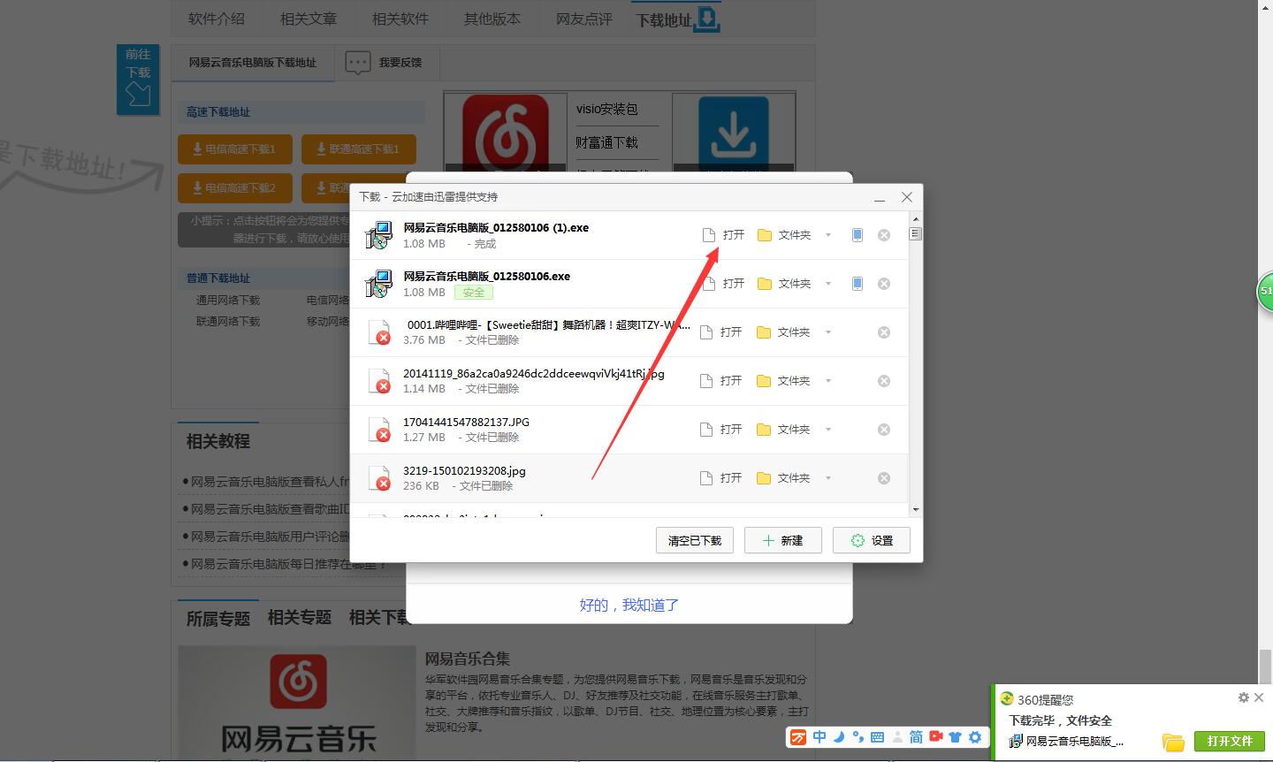Image resolution: width=1273 pixels, height=762 pixels.
Task: Toggle 简 simplified Chinese in IME bar
Action: [916, 736]
